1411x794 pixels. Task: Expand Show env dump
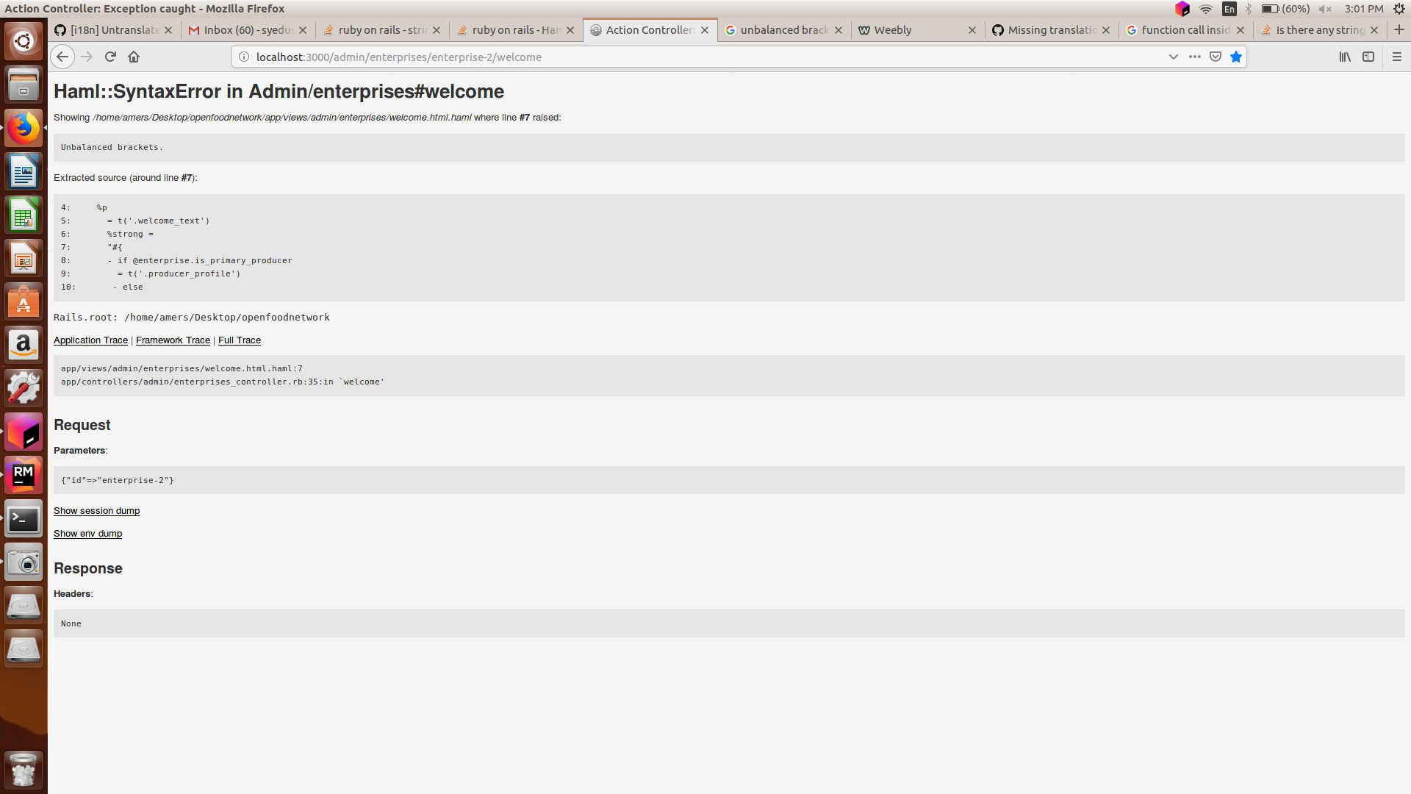click(87, 534)
